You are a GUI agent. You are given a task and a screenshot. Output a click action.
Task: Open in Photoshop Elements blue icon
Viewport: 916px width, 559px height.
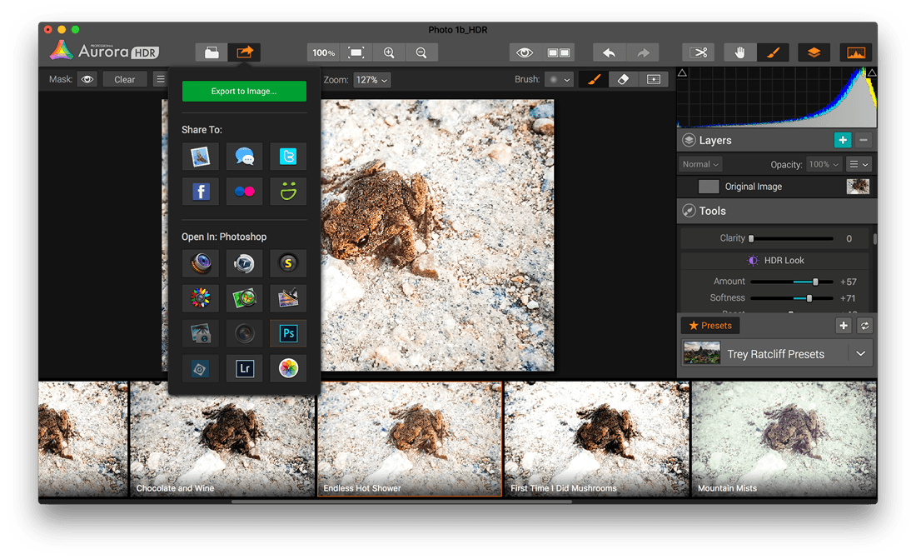pyautogui.click(x=201, y=368)
